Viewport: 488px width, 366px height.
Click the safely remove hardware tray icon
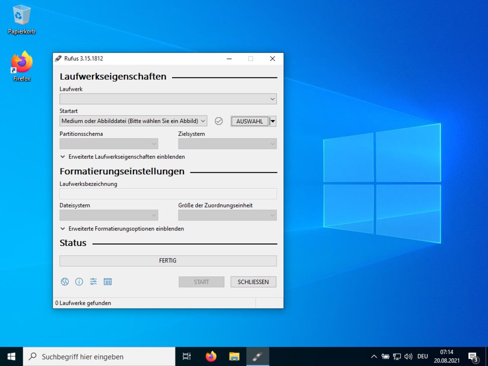click(x=385, y=356)
